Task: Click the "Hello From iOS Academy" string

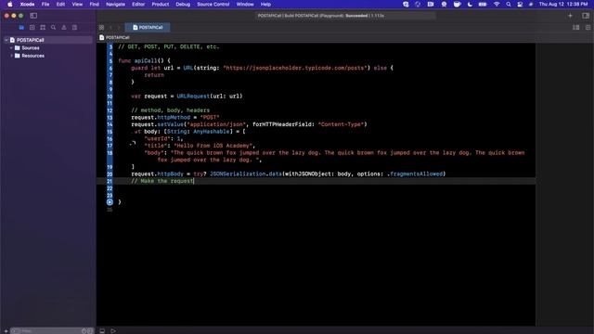Action: pyautogui.click(x=213, y=146)
